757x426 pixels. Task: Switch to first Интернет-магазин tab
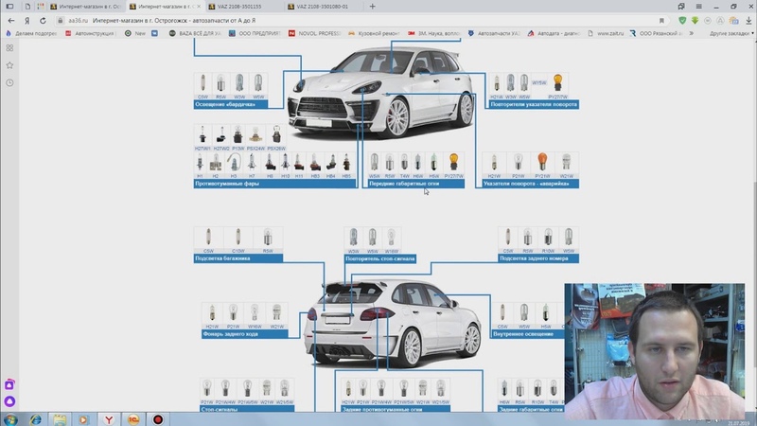pos(86,7)
